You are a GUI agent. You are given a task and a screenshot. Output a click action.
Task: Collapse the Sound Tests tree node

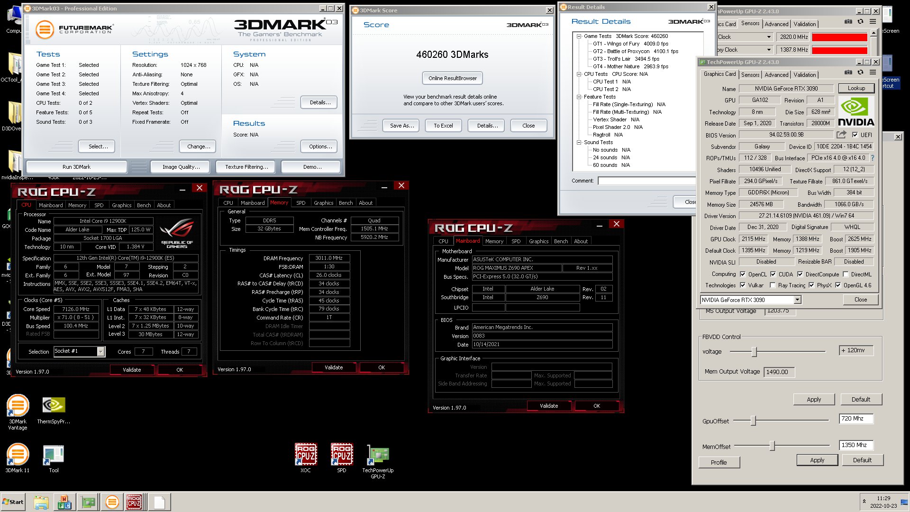[x=579, y=142]
